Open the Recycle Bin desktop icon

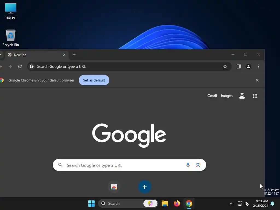point(11,38)
